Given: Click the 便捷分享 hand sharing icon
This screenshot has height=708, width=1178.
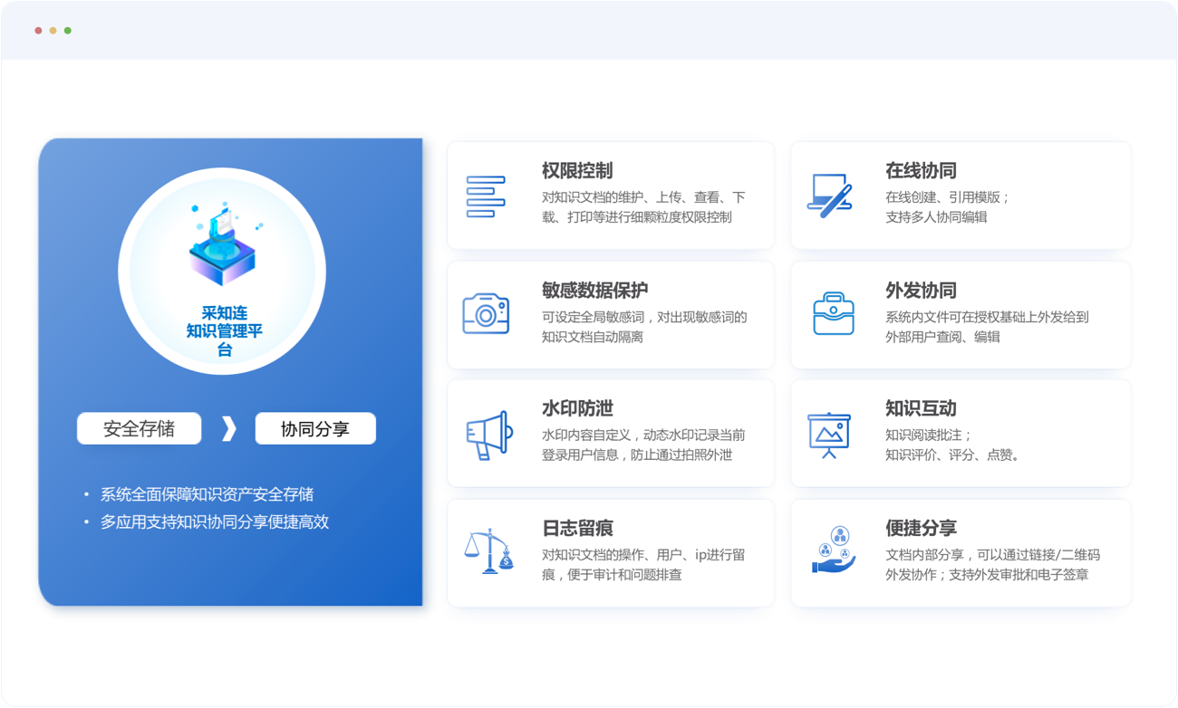Looking at the screenshot, I should (833, 551).
